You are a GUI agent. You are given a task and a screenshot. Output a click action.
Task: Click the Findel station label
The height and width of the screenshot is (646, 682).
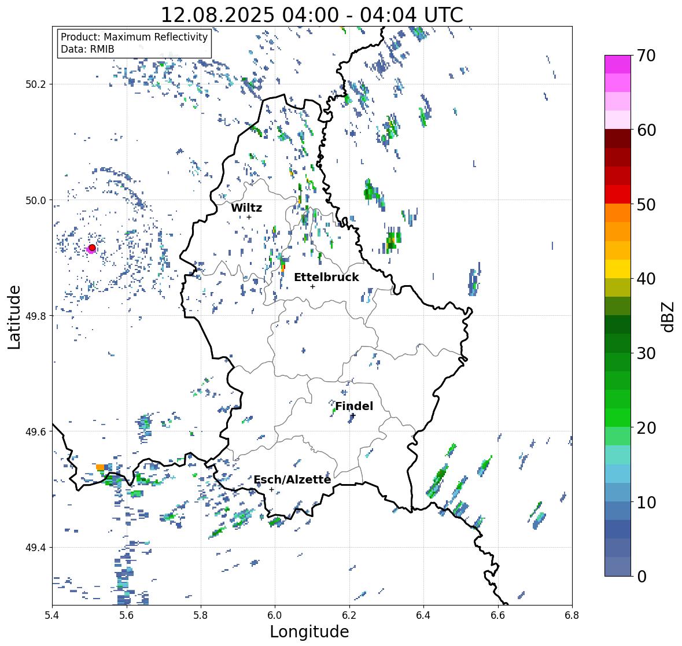(x=354, y=406)
